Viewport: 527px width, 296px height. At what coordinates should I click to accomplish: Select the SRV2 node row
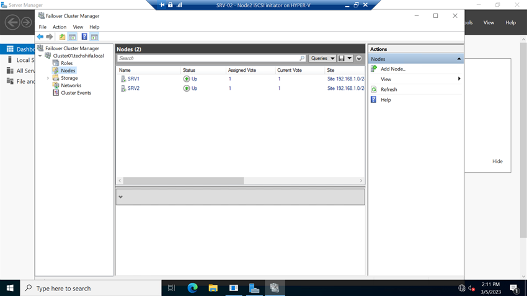241,89
